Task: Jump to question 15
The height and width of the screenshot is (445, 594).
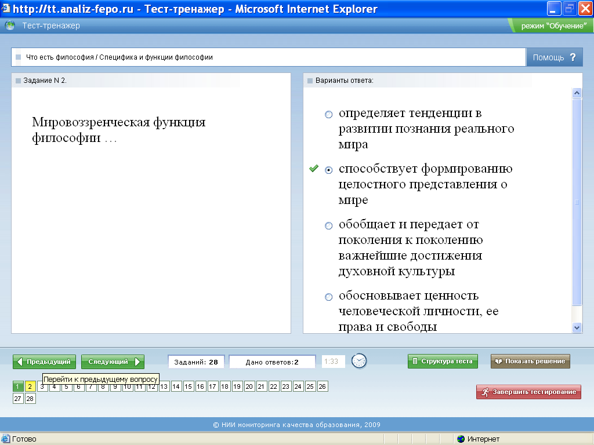Action: click(x=189, y=386)
